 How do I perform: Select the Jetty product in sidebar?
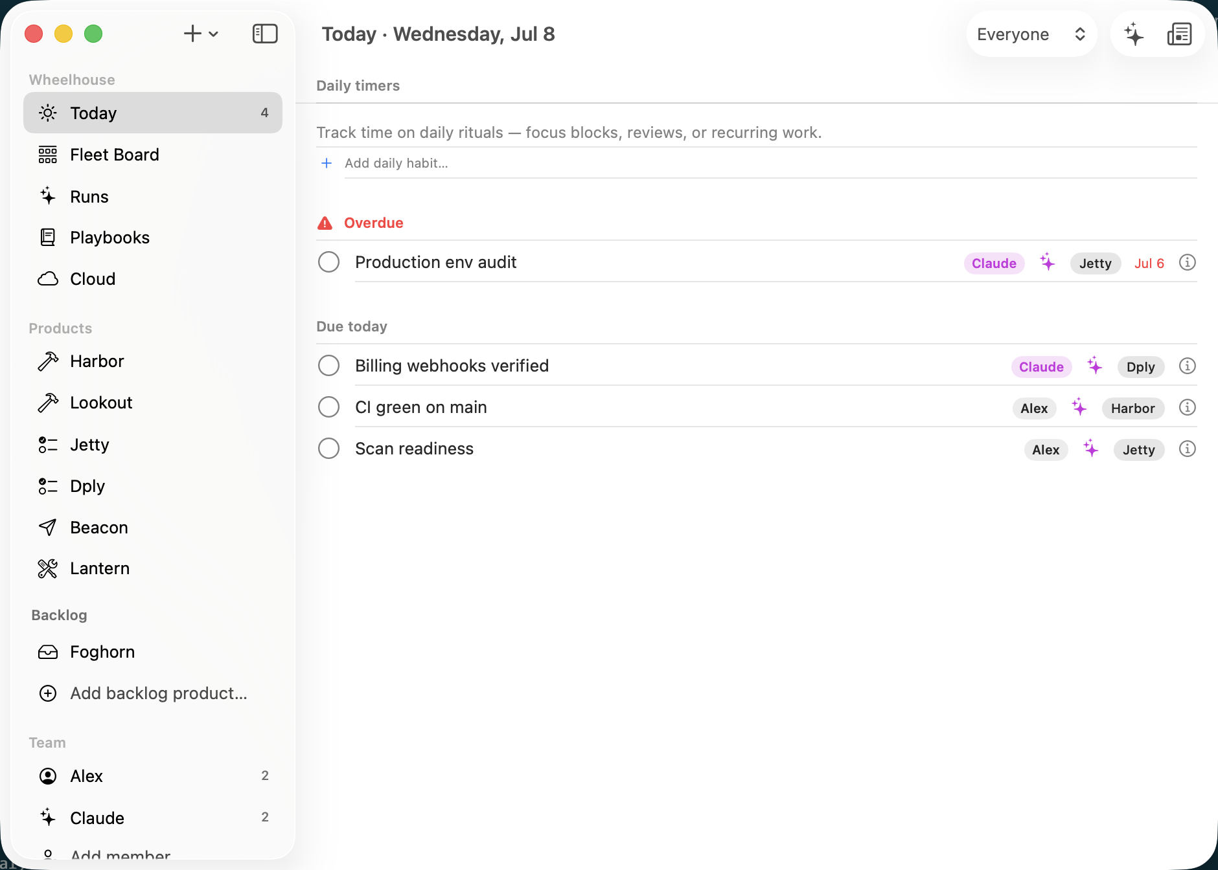[x=153, y=445]
